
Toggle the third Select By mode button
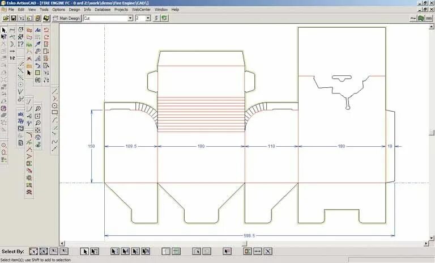[54, 251]
